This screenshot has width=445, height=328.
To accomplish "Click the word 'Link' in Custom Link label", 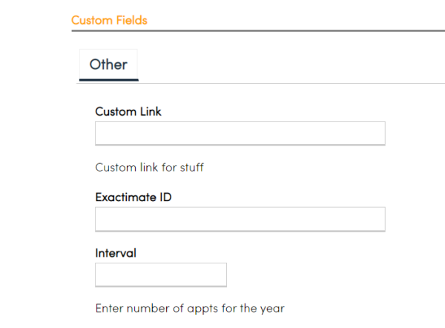I will coord(151,111).
